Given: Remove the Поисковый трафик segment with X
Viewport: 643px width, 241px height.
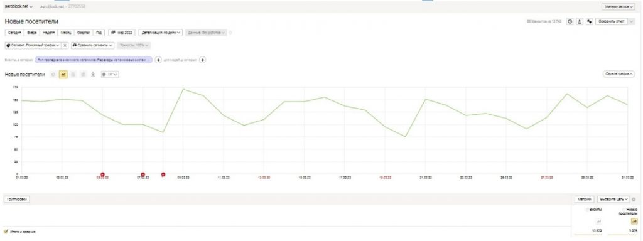Looking at the screenshot, I should 65,45.
